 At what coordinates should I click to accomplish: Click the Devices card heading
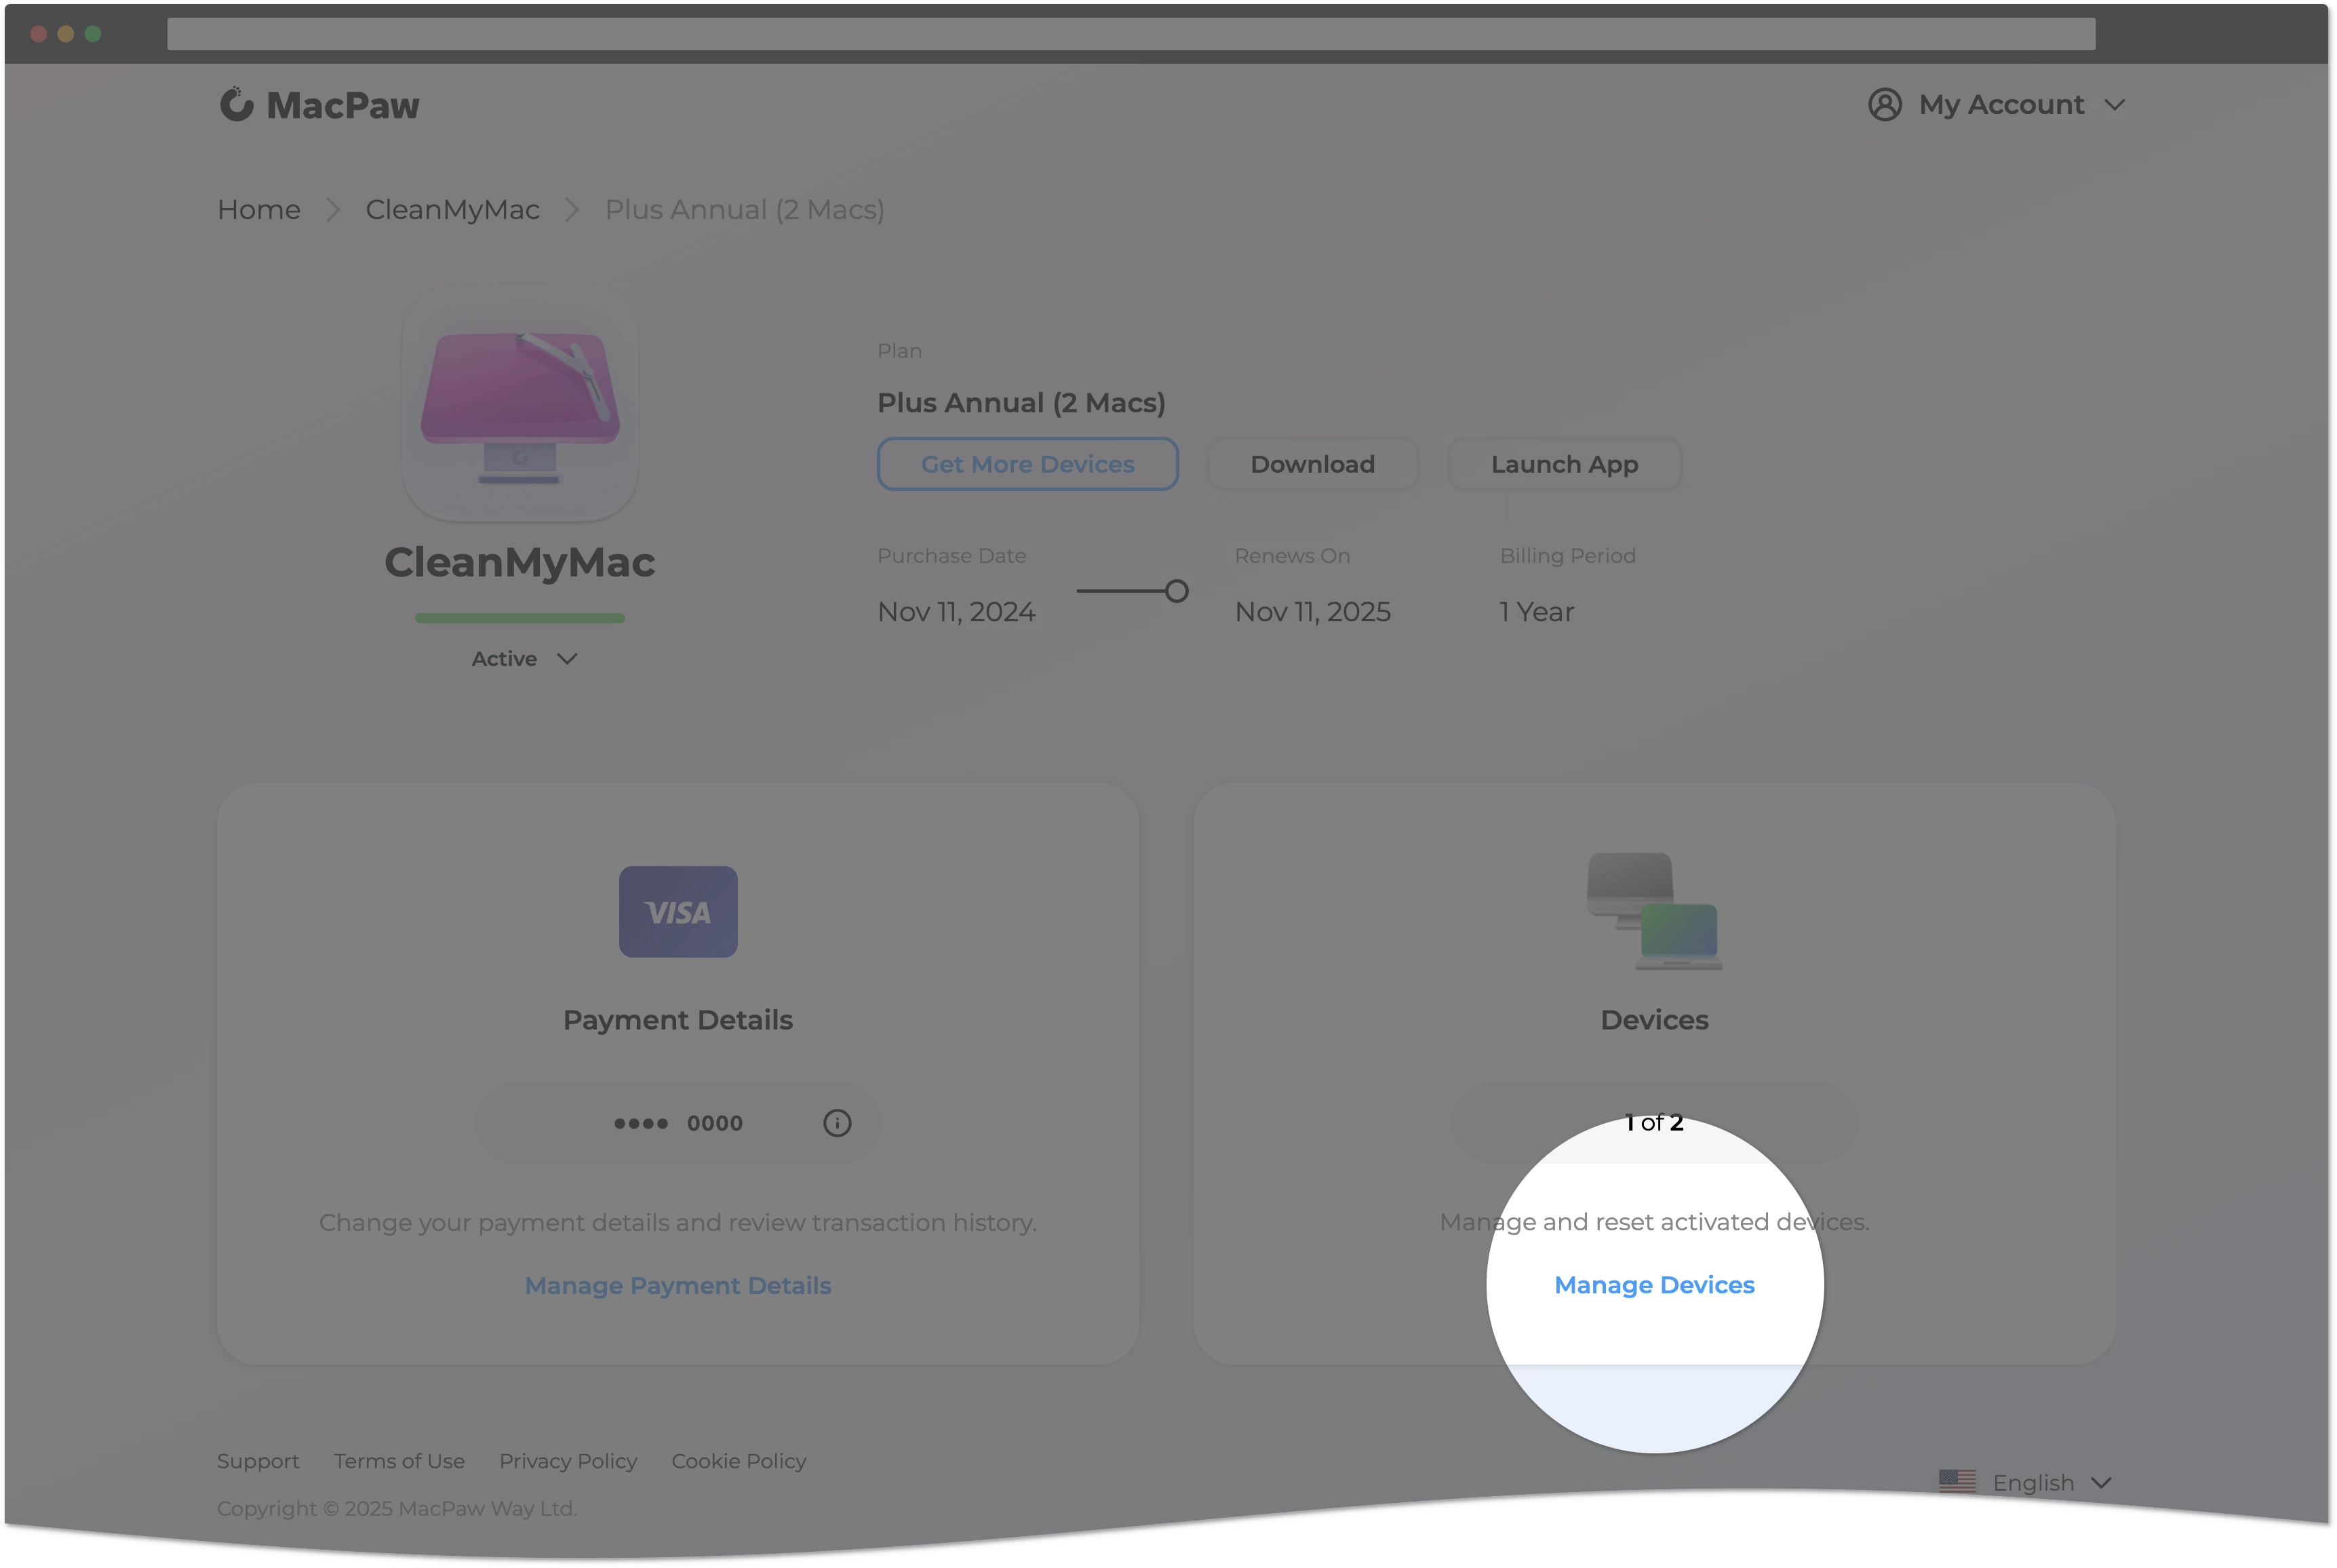(x=1655, y=1020)
